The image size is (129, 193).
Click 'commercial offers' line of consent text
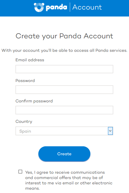click(x=64, y=178)
